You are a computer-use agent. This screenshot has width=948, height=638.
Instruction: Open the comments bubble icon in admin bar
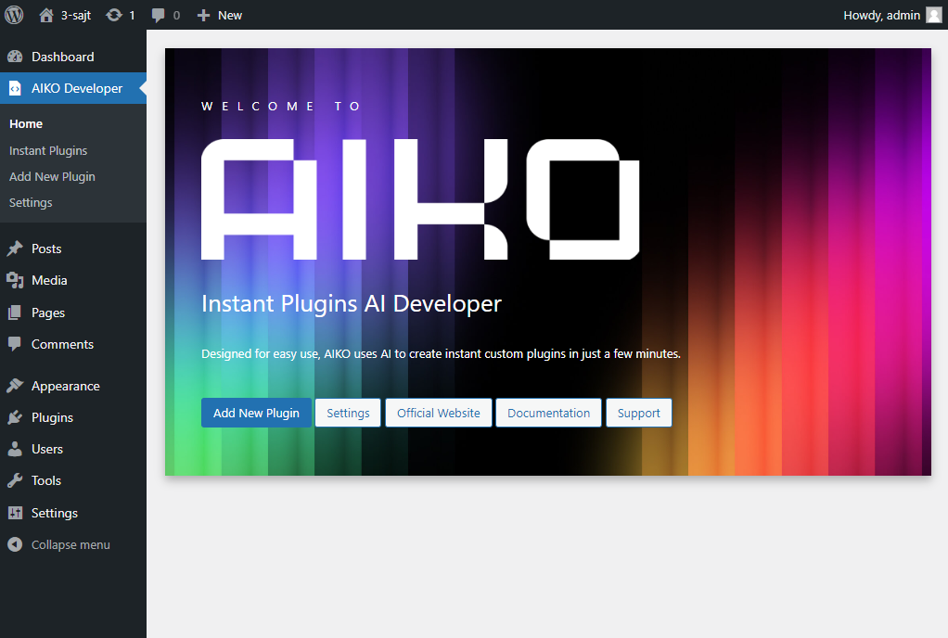click(x=158, y=15)
